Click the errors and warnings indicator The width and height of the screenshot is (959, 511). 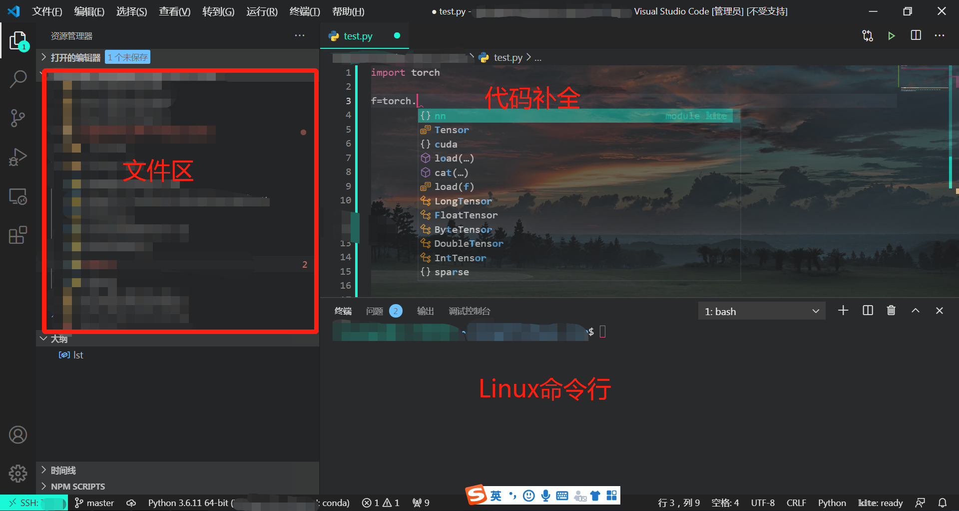[x=381, y=503]
